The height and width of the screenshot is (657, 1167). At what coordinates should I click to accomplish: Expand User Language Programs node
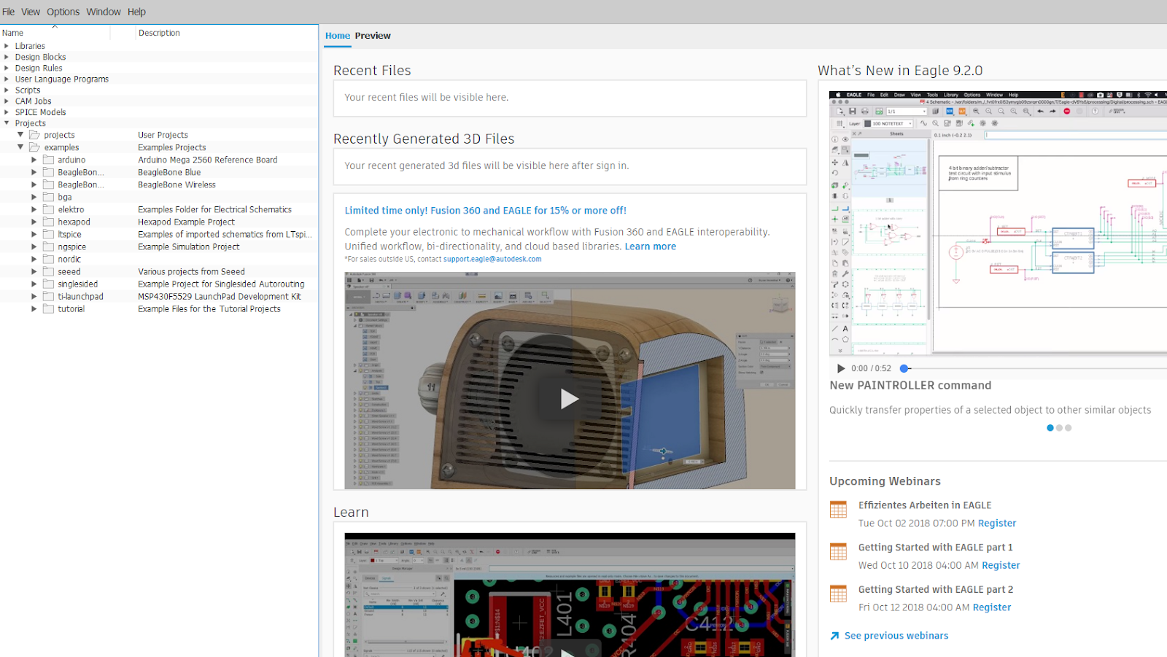7,79
